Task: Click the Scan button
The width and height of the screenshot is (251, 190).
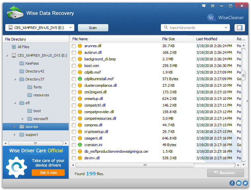Action: pos(93,28)
